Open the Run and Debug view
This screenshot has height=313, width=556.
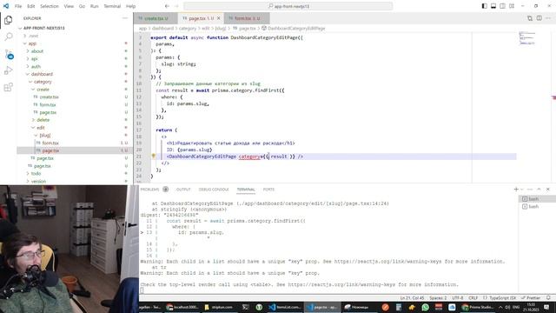pos(9,70)
